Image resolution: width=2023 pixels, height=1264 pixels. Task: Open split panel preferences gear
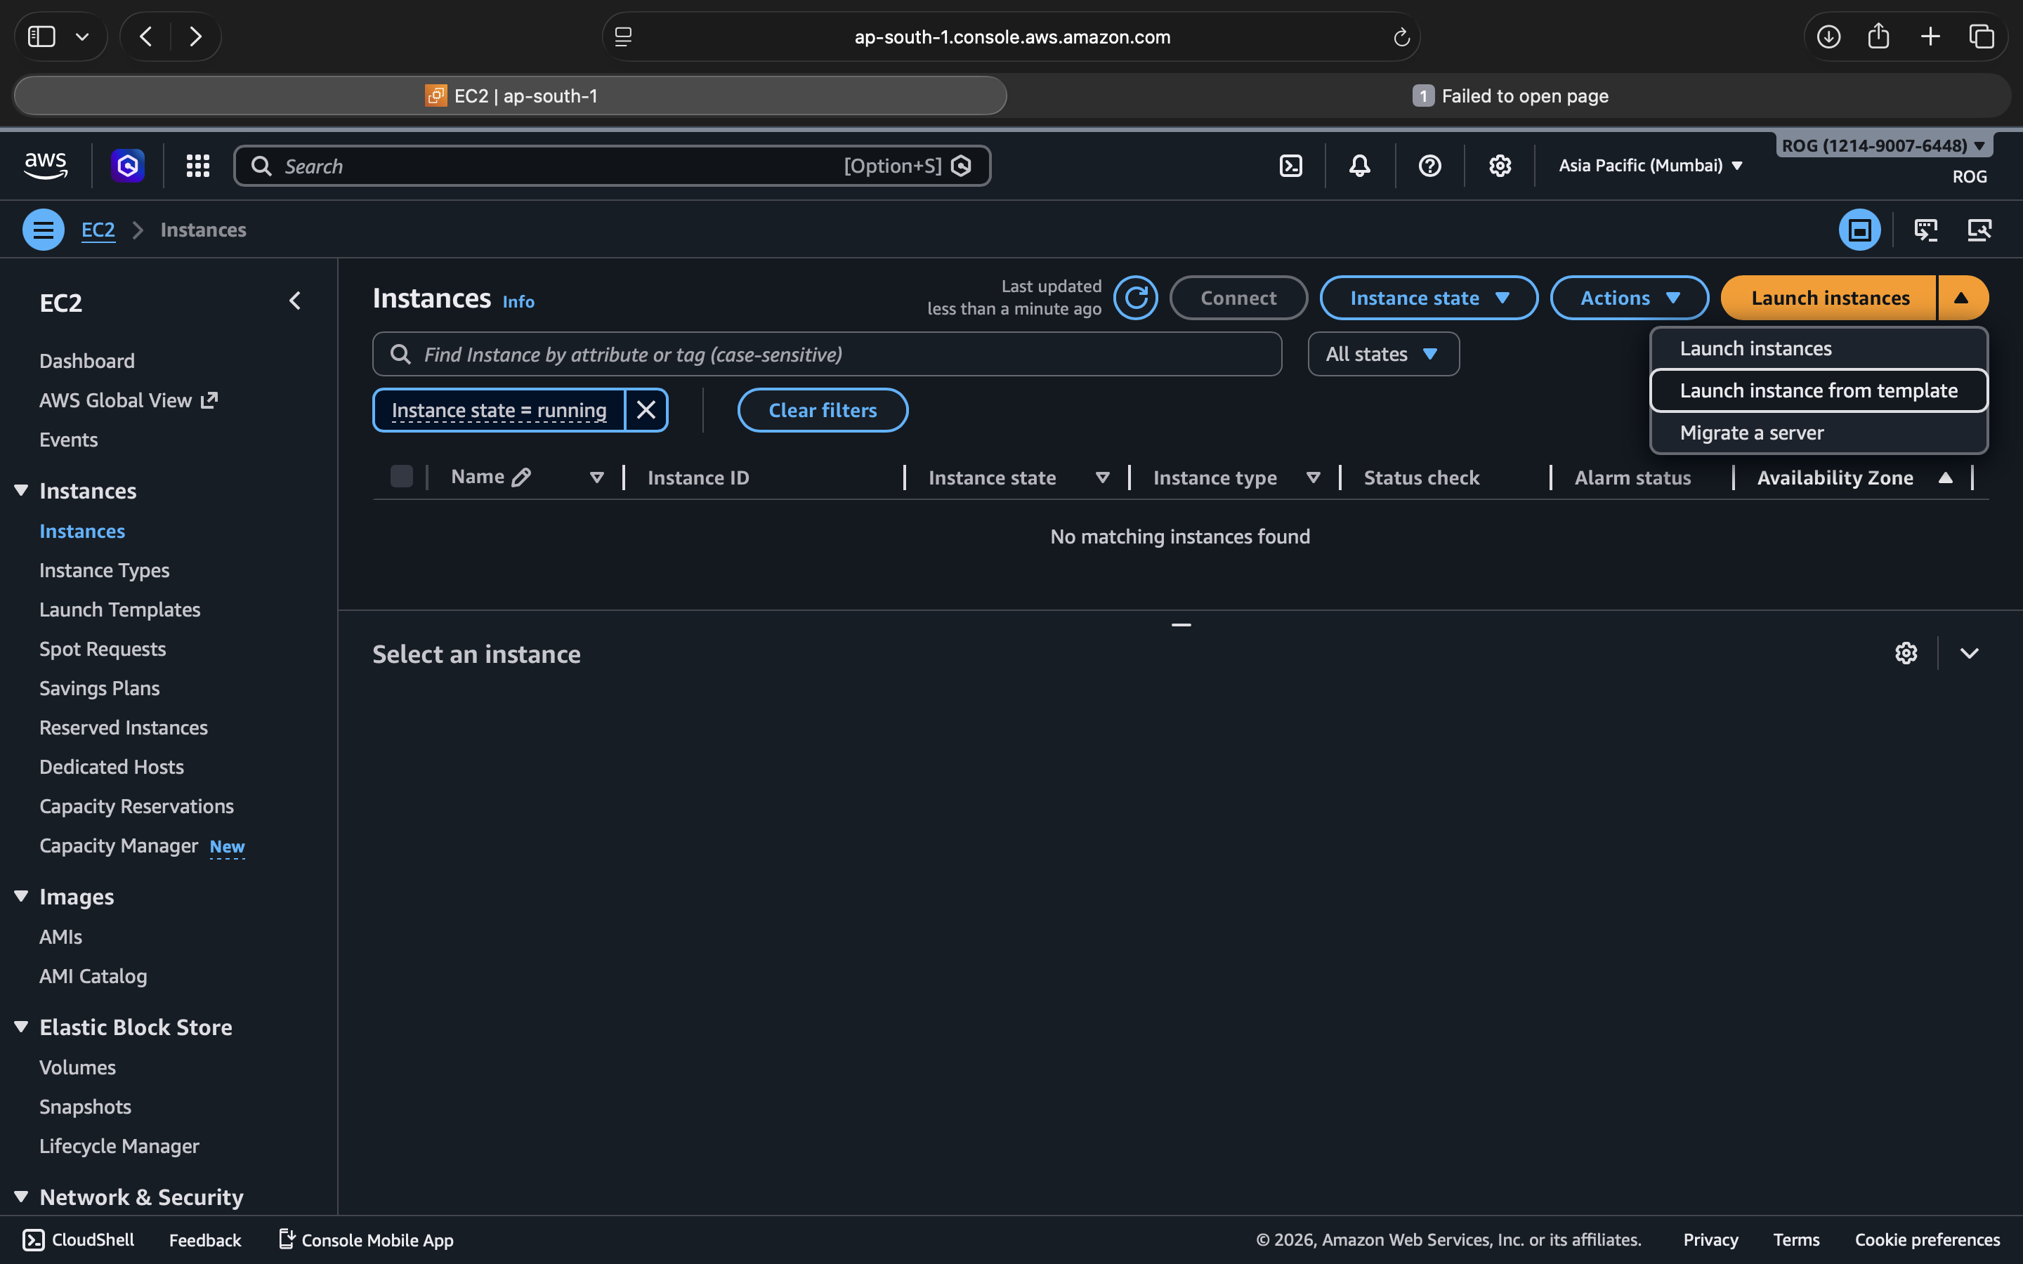[1905, 653]
